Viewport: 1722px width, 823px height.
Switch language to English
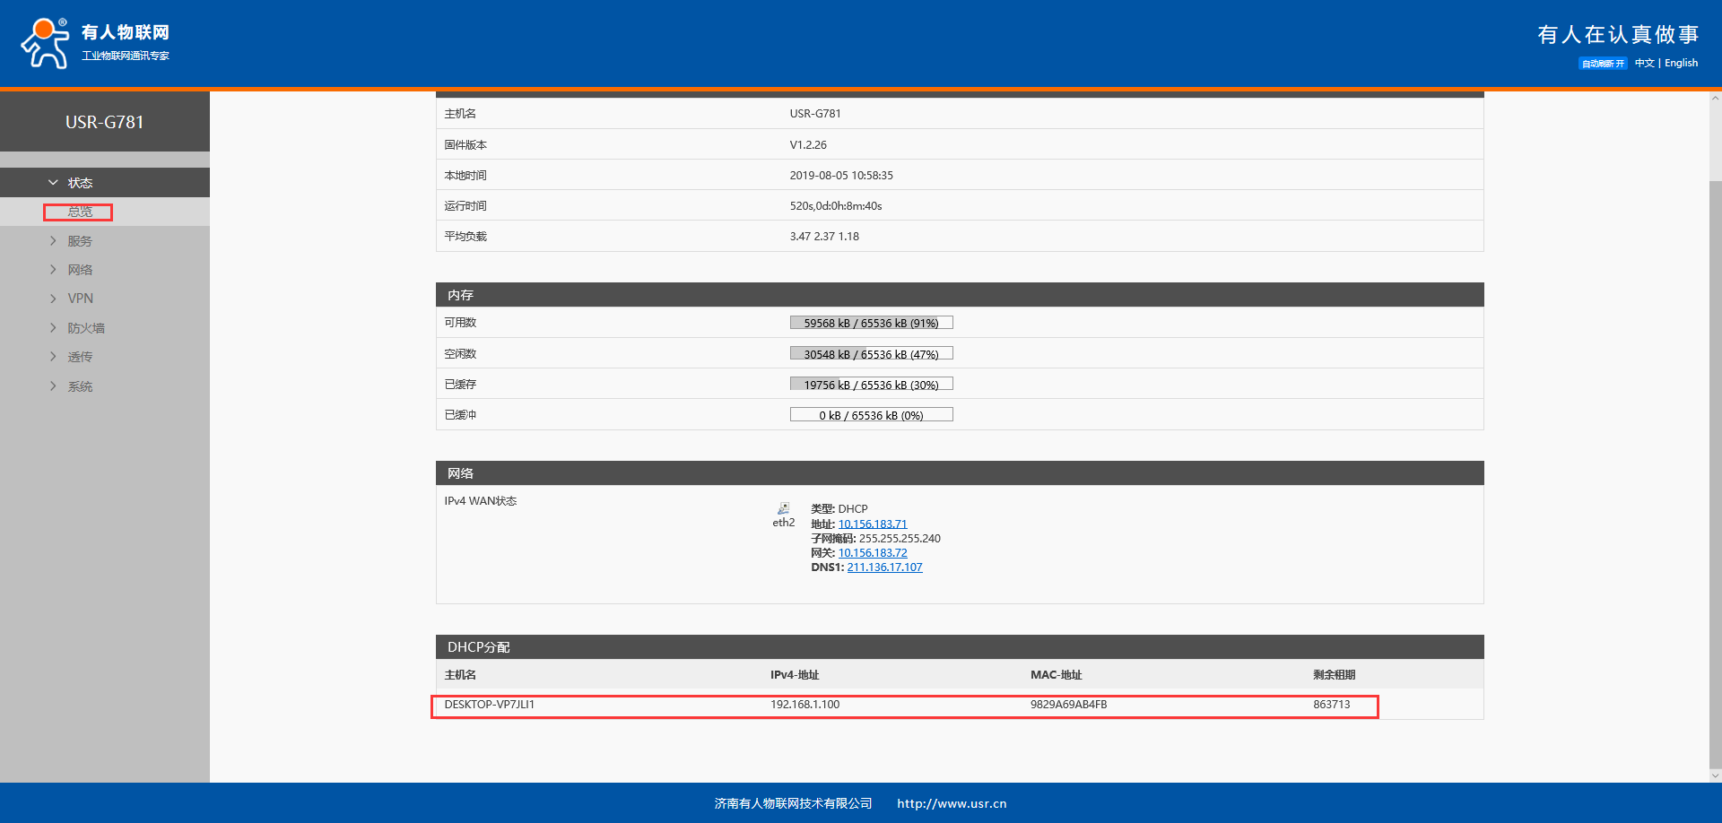(1681, 64)
